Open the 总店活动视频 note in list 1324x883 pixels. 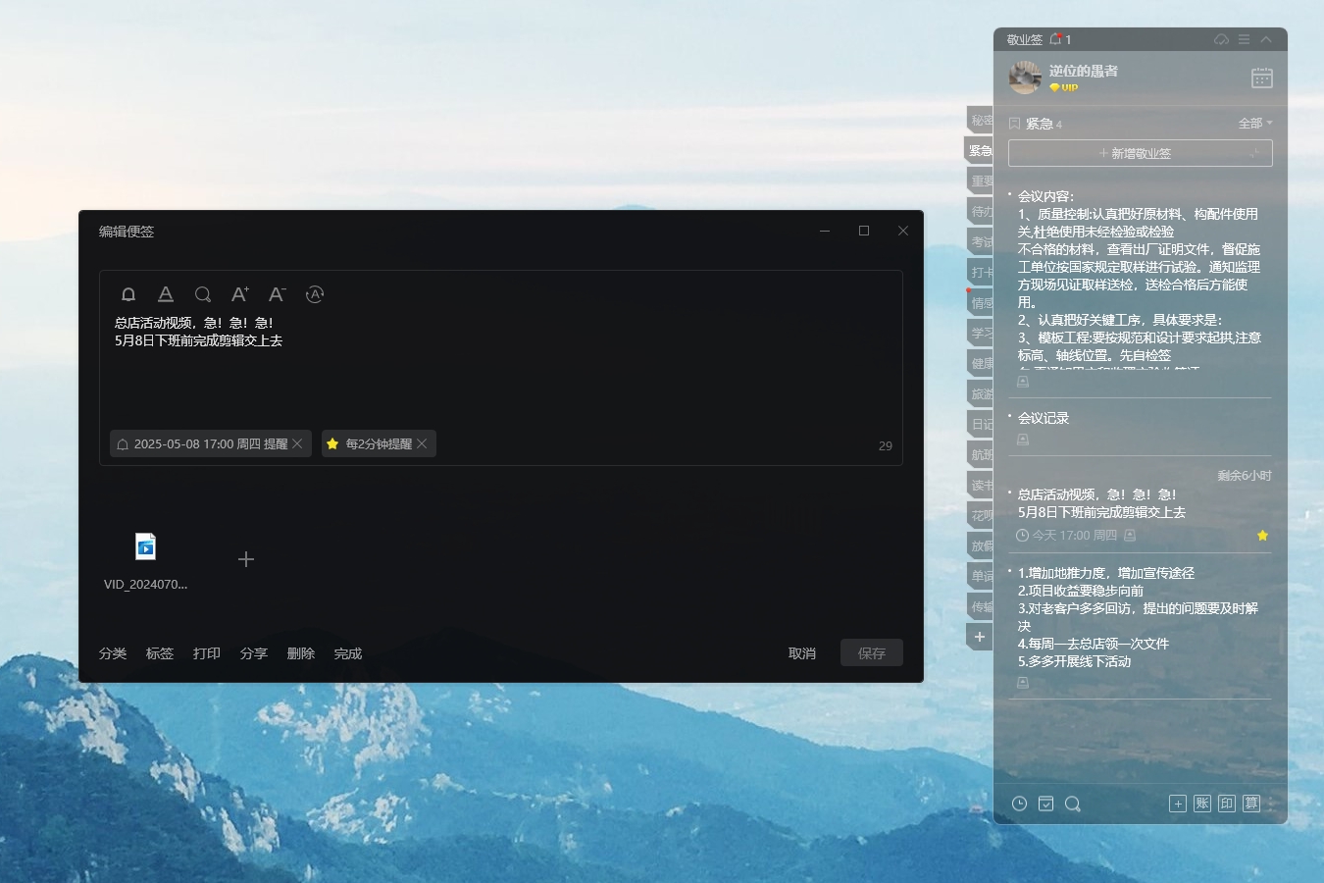(1101, 503)
